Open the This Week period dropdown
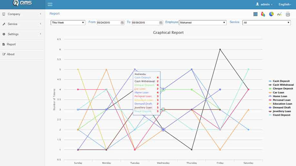 click(x=68, y=23)
